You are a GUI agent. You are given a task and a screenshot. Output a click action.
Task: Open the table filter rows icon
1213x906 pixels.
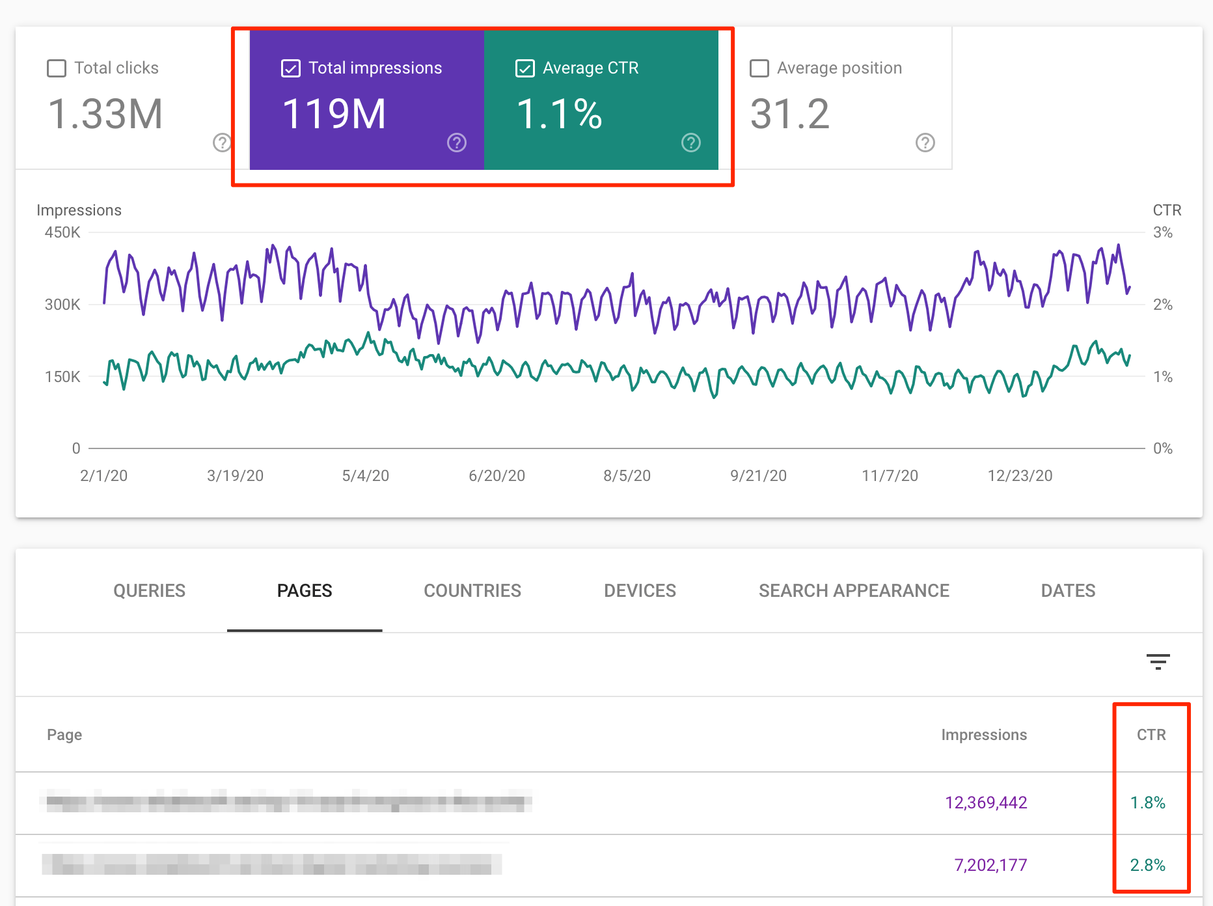tap(1158, 662)
